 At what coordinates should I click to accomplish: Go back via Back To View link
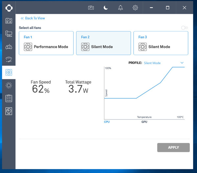click(33, 18)
